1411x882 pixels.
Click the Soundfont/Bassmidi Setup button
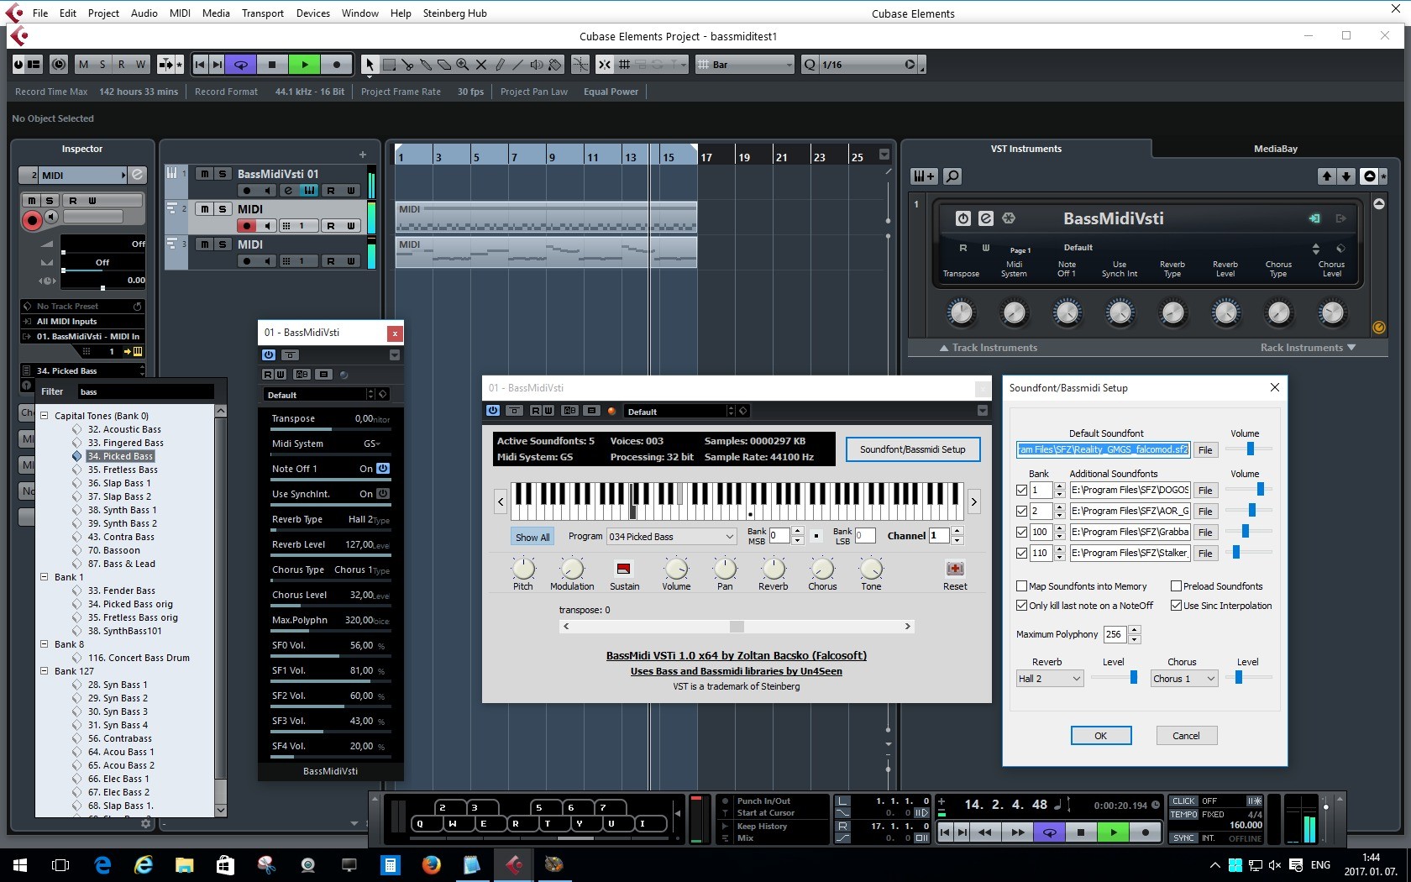pos(912,449)
